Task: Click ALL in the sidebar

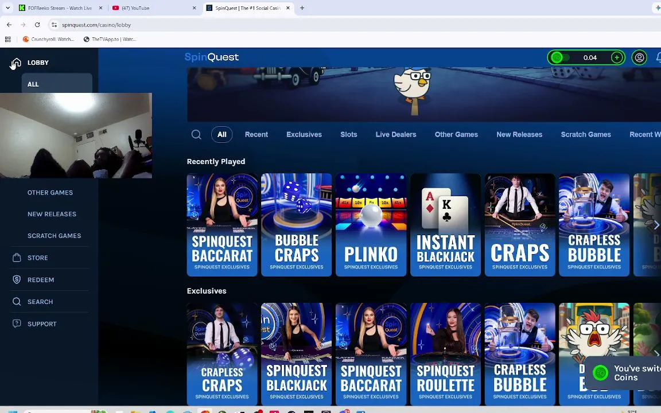Action: tap(57, 83)
